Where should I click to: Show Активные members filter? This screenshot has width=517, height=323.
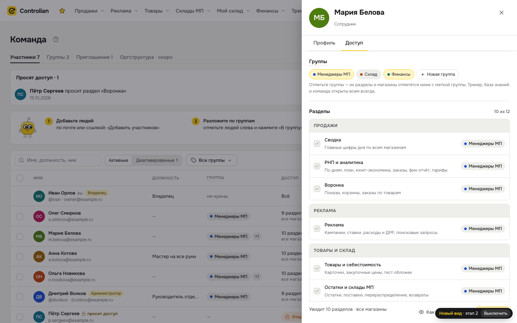coord(118,160)
